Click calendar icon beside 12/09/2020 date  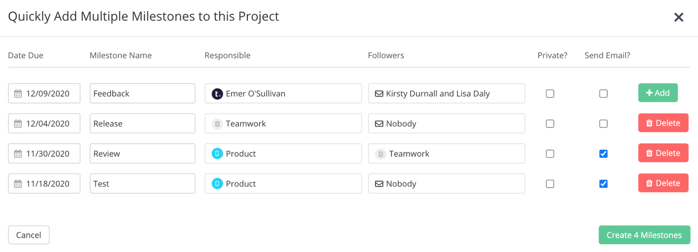click(18, 94)
